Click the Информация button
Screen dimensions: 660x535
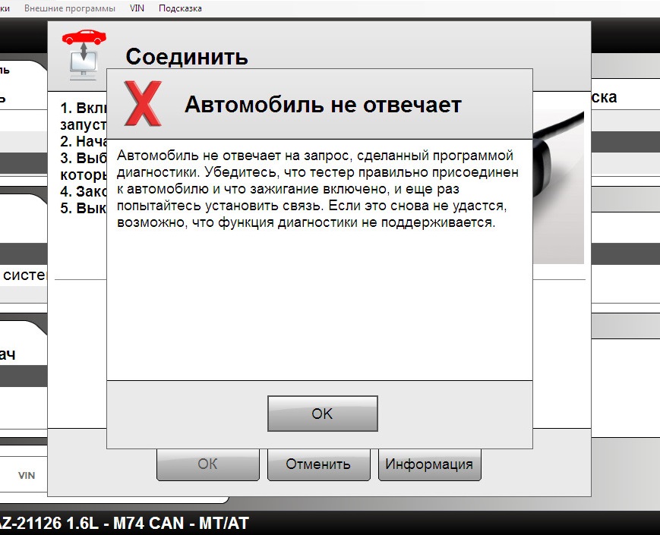pos(429,464)
